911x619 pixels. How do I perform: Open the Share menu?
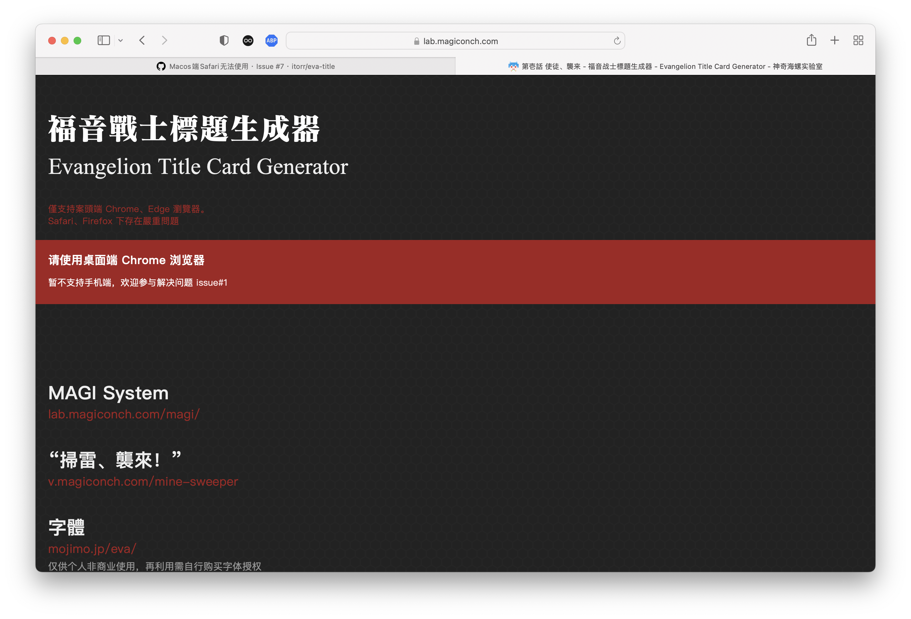[x=811, y=40]
